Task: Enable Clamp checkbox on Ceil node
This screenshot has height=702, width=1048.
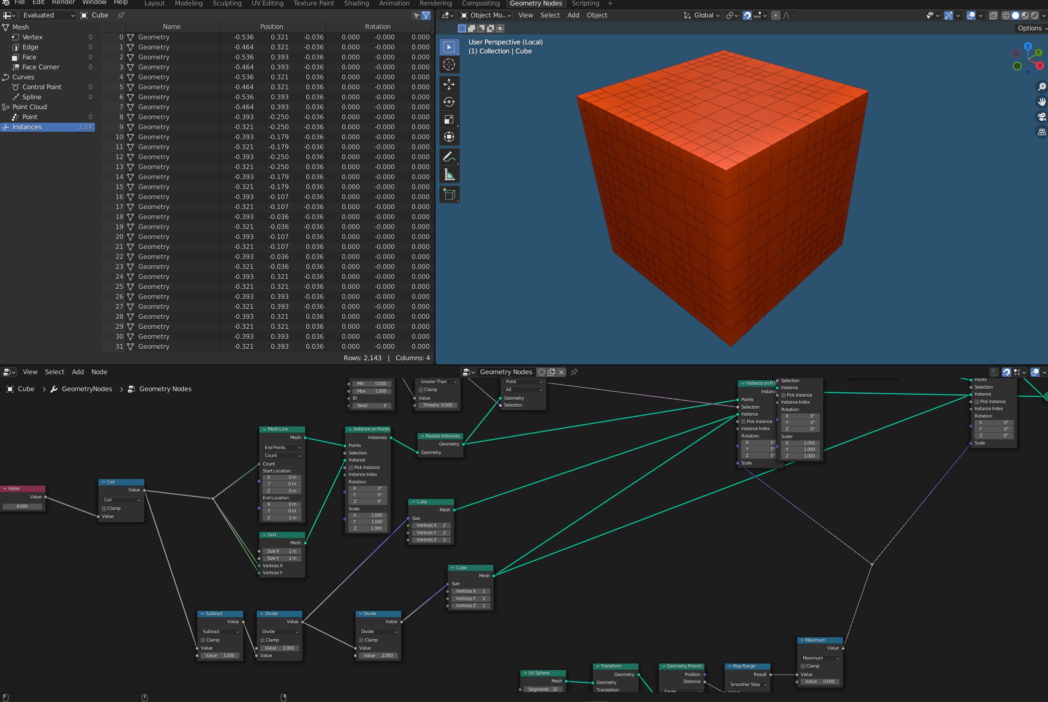Action: pos(104,508)
